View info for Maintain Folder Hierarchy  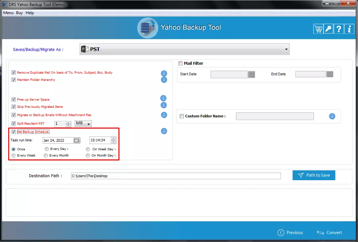point(164,80)
